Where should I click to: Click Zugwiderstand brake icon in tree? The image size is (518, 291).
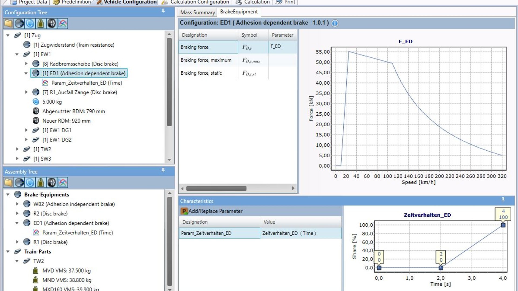[x=27, y=44]
